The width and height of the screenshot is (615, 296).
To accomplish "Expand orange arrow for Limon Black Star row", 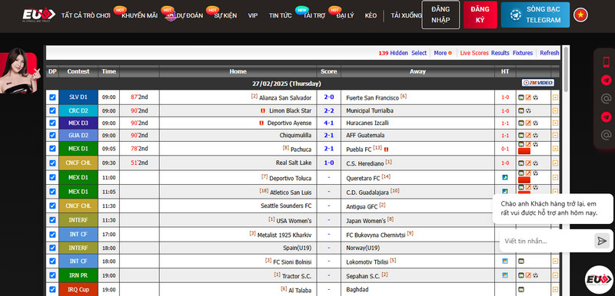I will pyautogui.click(x=555, y=110).
